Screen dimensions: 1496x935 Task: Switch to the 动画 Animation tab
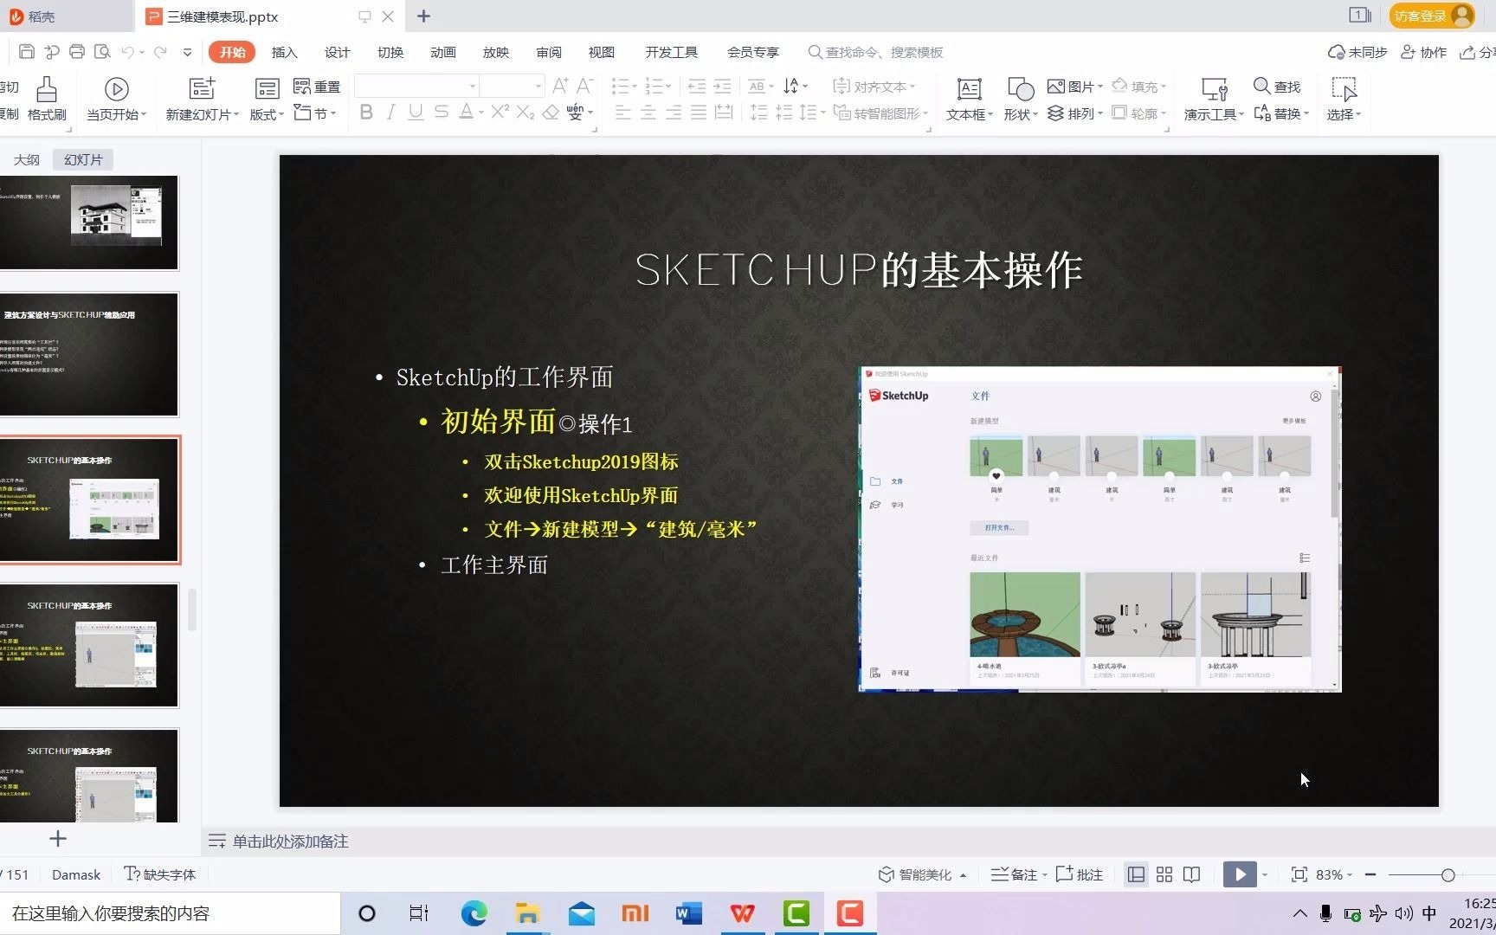(443, 52)
